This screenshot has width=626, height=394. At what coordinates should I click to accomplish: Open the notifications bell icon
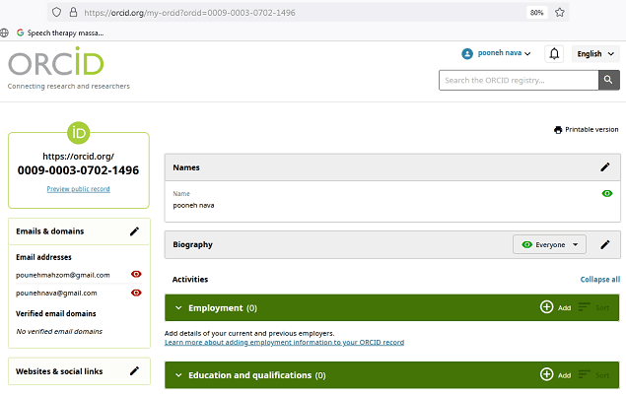554,54
